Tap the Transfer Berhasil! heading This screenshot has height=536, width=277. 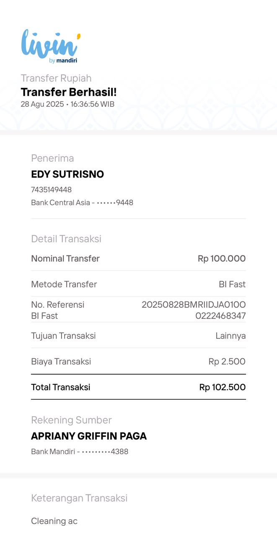point(69,92)
